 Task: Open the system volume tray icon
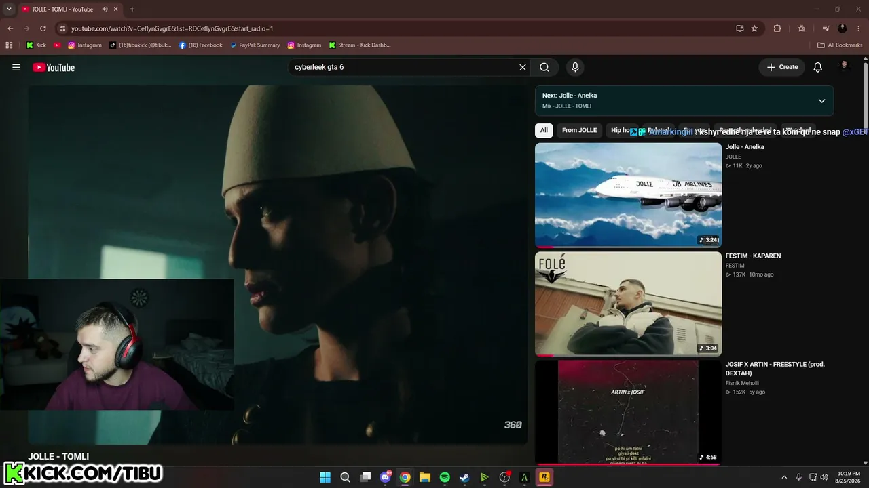point(824,477)
